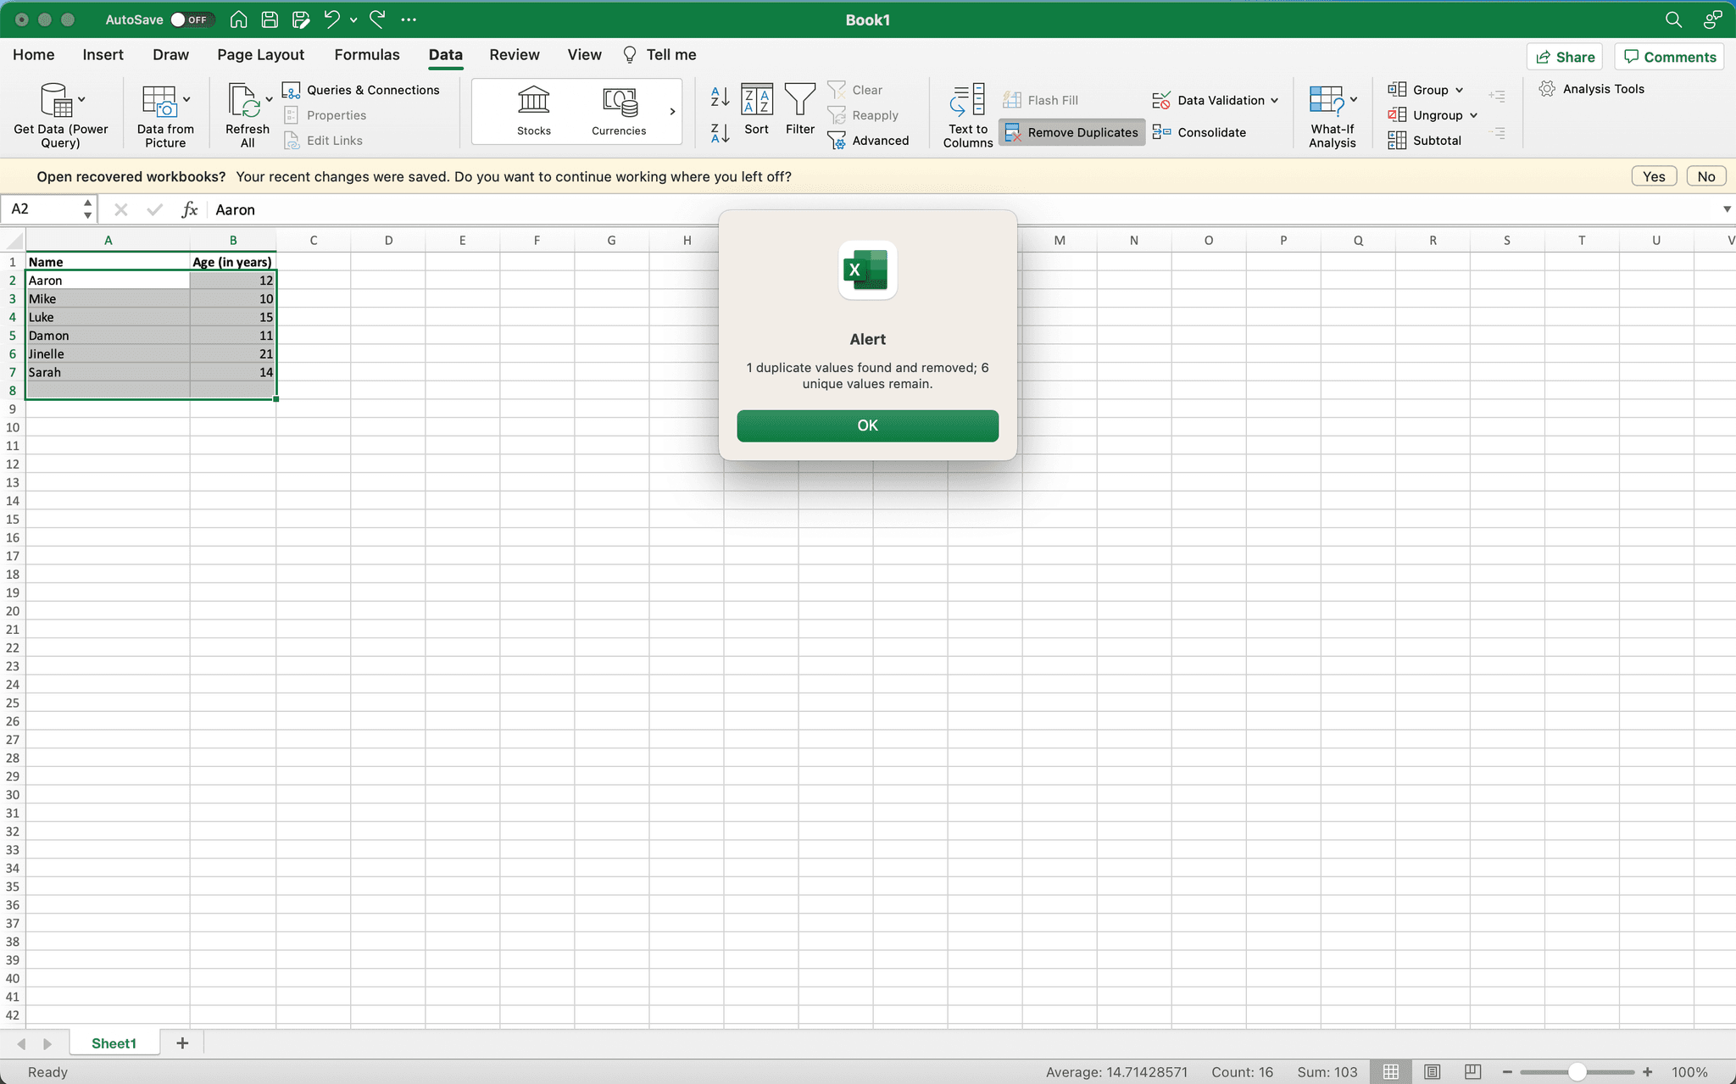Click the Remove Duplicates icon

point(1012,132)
